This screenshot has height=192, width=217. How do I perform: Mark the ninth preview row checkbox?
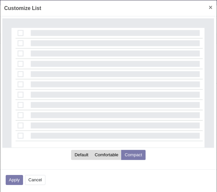click(x=21, y=115)
